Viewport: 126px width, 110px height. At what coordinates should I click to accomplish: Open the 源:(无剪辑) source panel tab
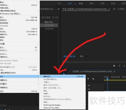pyautogui.click(x=119, y=9)
